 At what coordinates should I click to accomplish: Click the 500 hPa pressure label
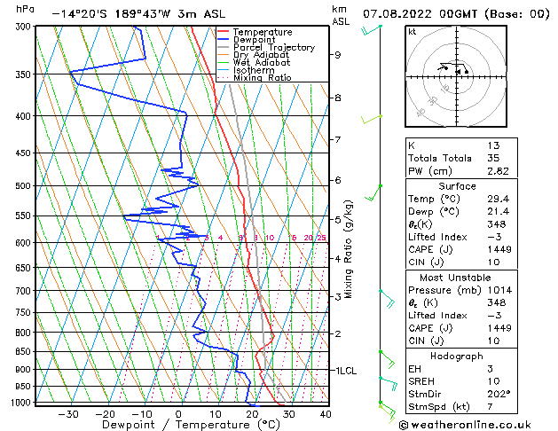25,186
